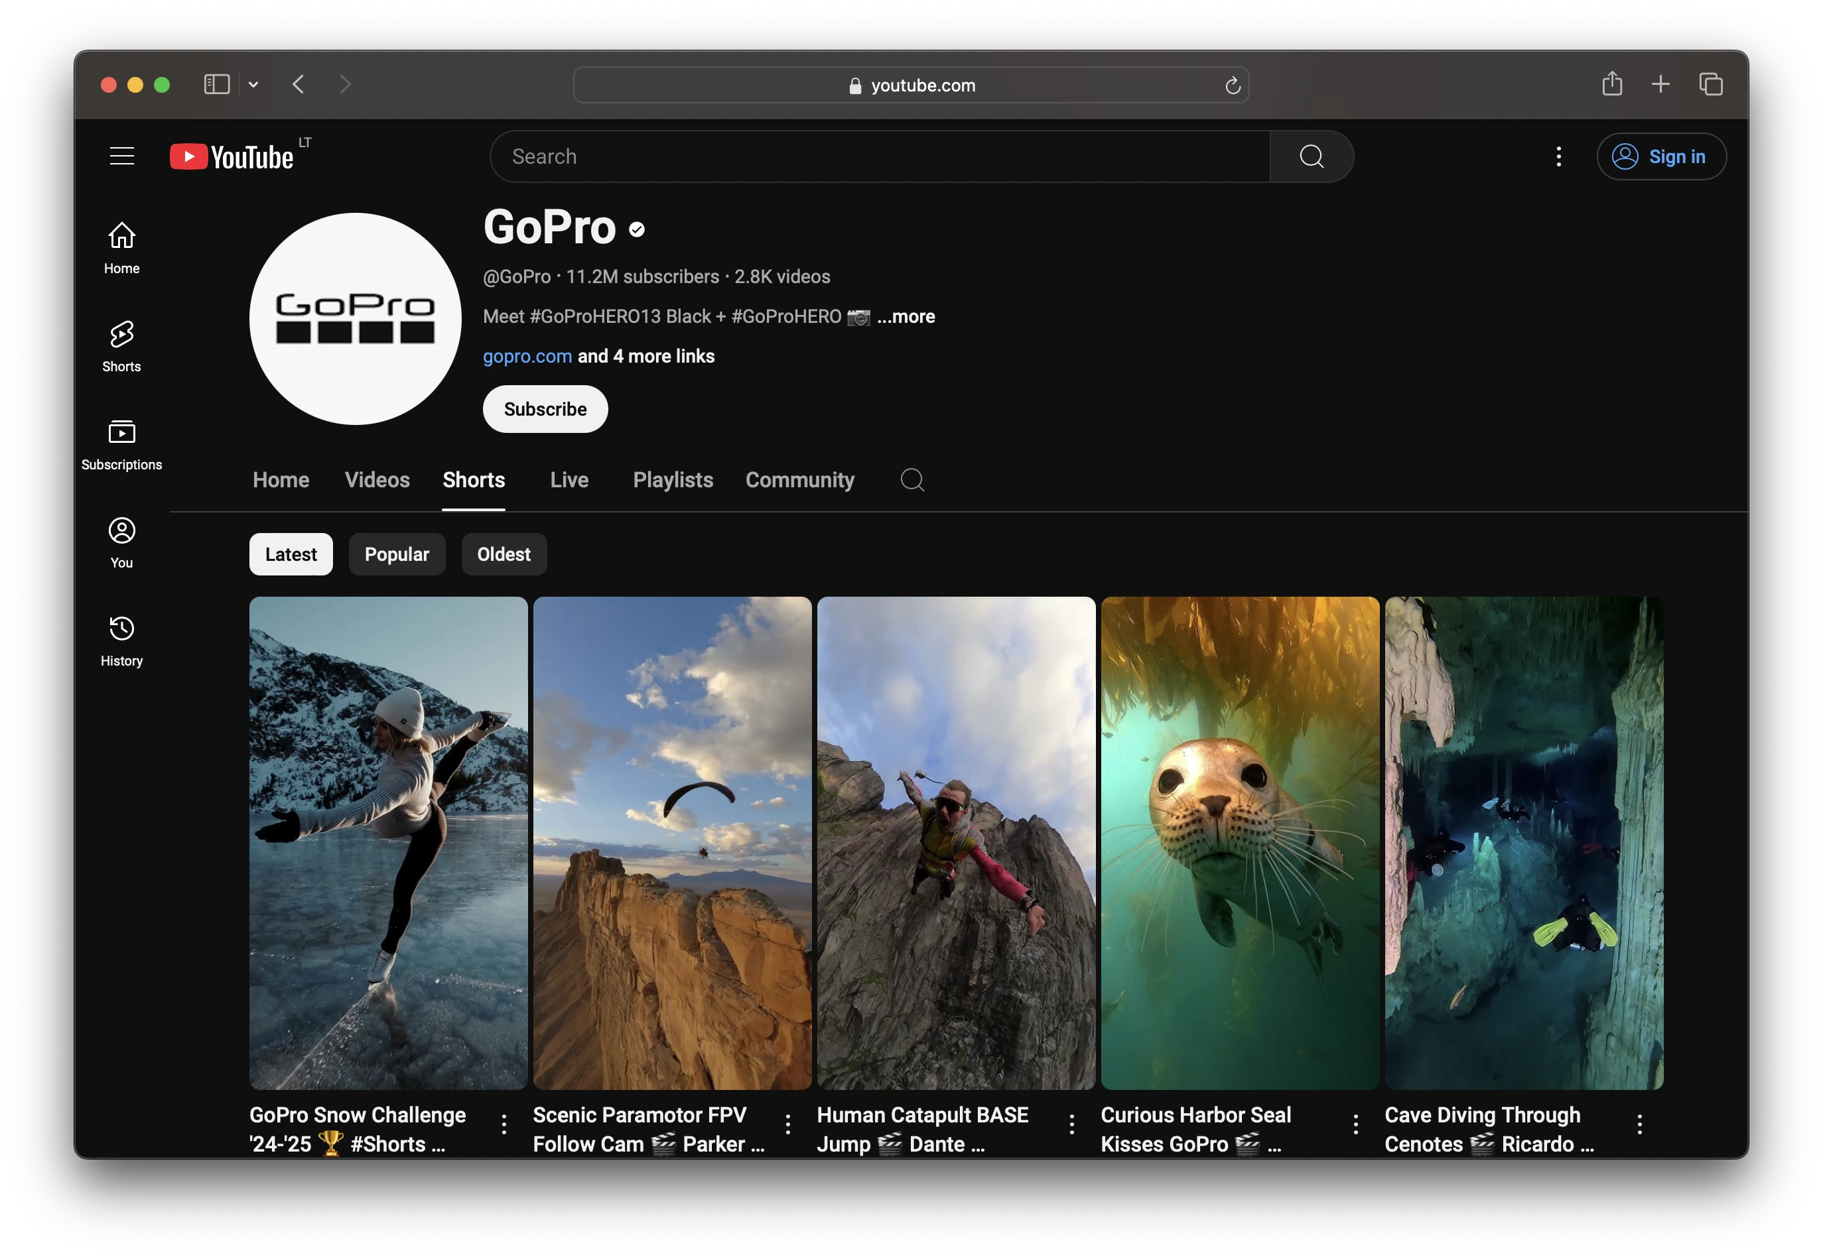Viewport: 1823px width, 1257px height.
Task: Click the Sign in button
Action: point(1660,156)
